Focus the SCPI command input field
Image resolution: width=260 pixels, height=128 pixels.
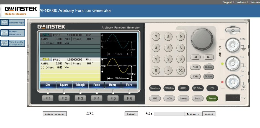click(x=110, y=114)
